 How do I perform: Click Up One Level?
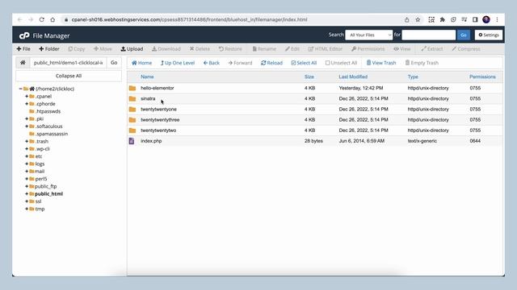(178, 63)
